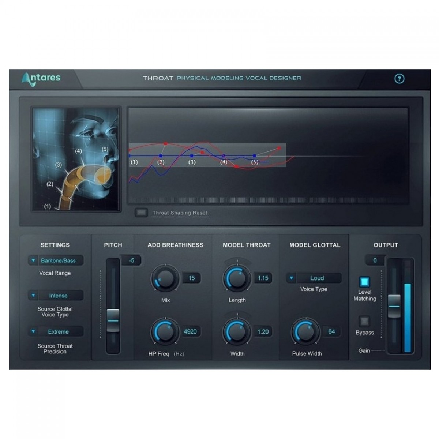Click the Model Throat Width knob
This screenshot has height=439, width=439.
(237, 332)
